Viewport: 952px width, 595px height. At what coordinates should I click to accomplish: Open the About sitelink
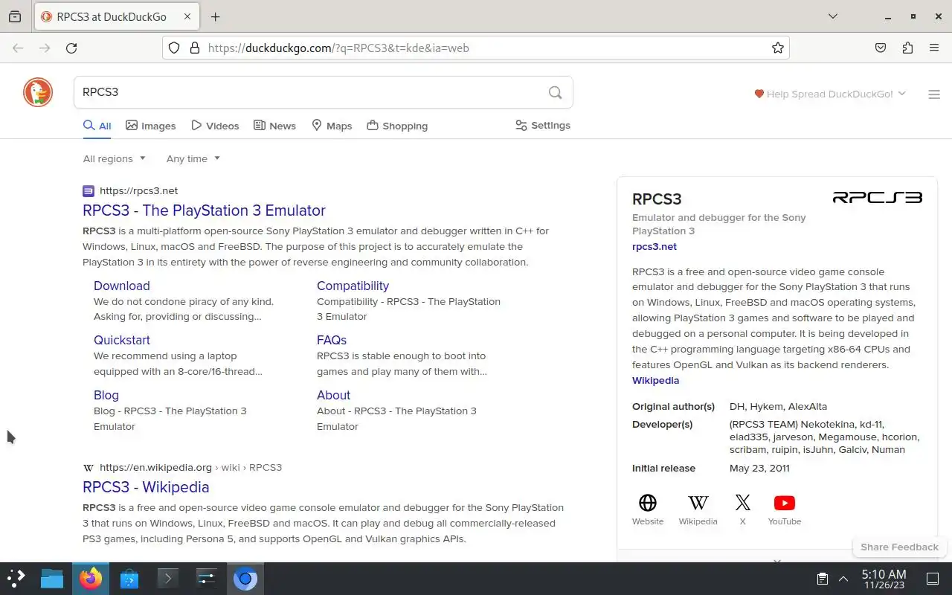pos(333,395)
